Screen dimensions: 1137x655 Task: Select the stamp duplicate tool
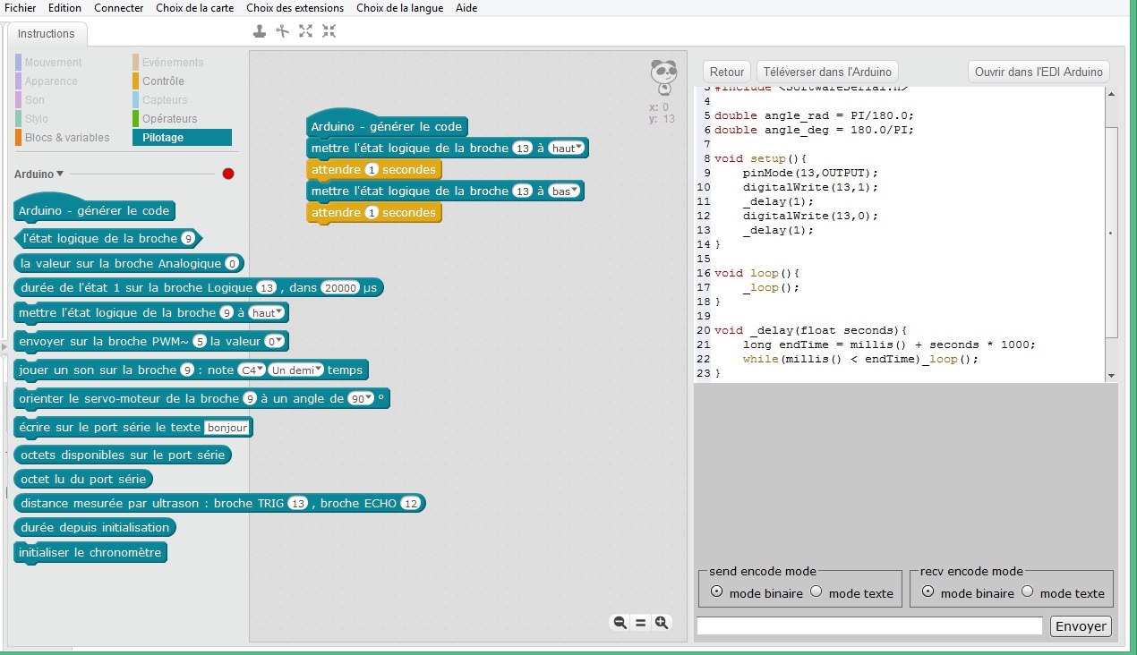coord(260,31)
